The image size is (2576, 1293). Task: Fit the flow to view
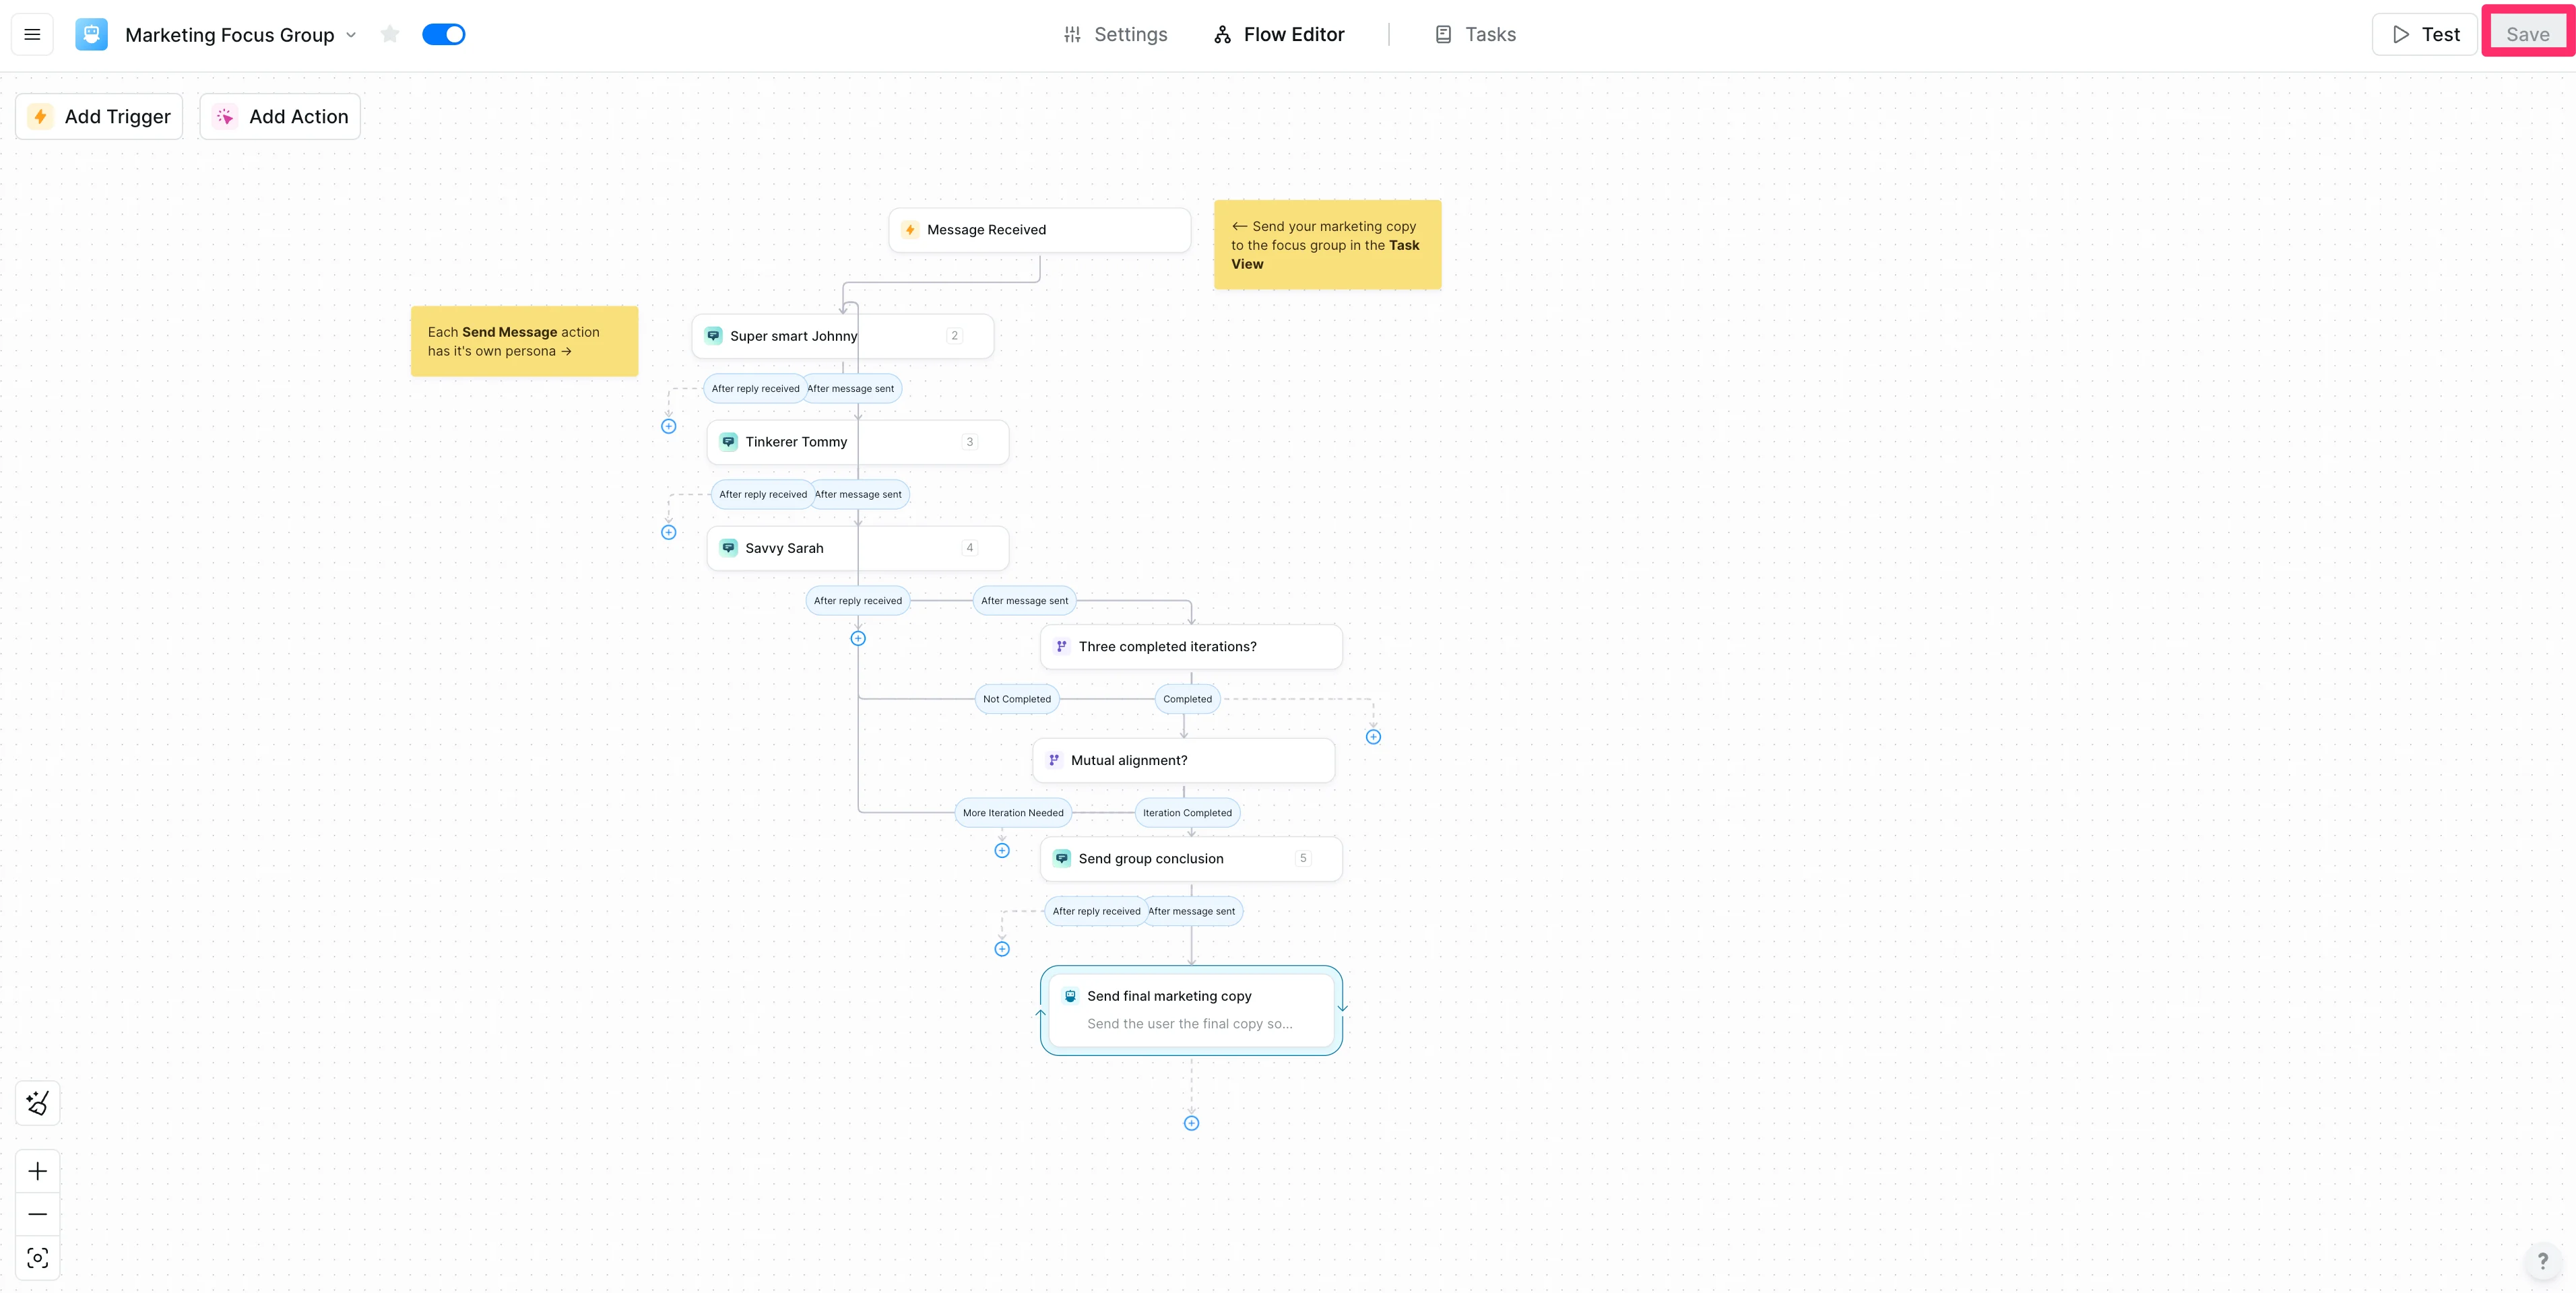(38, 1258)
